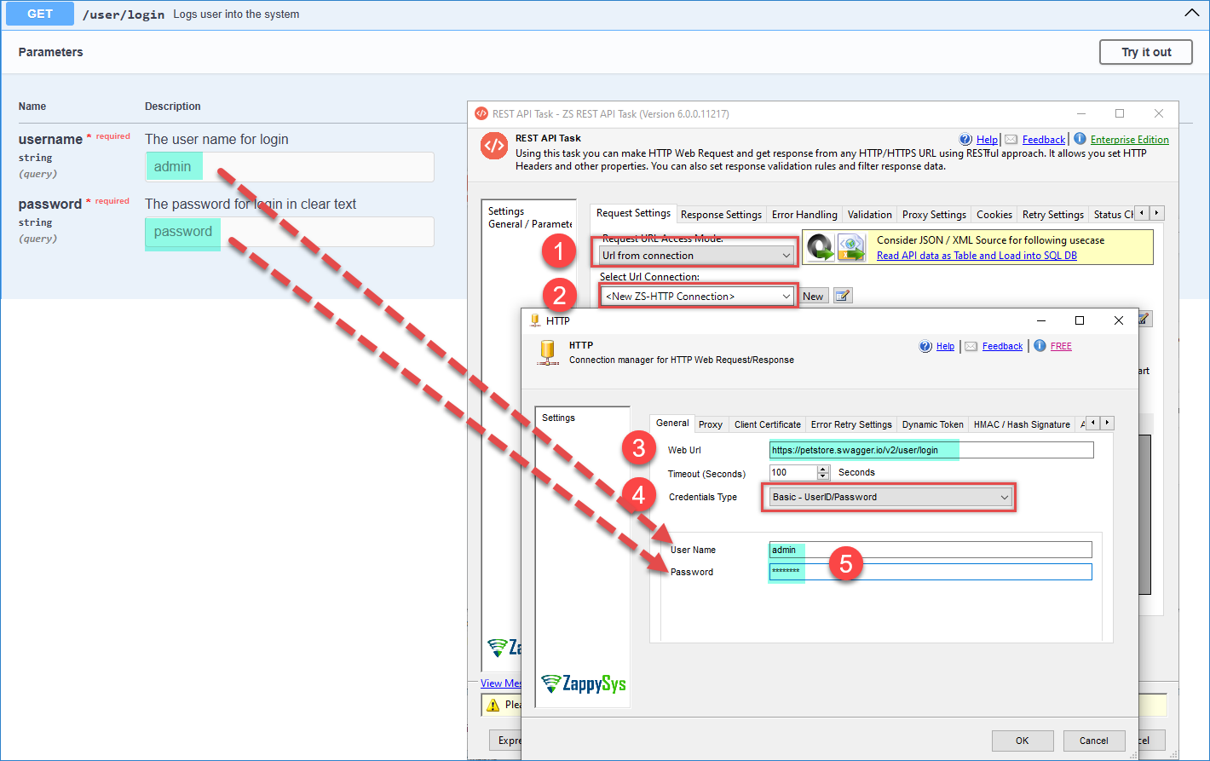Expand the Credentials Type dropdown
The image size is (1210, 761).
click(x=889, y=497)
